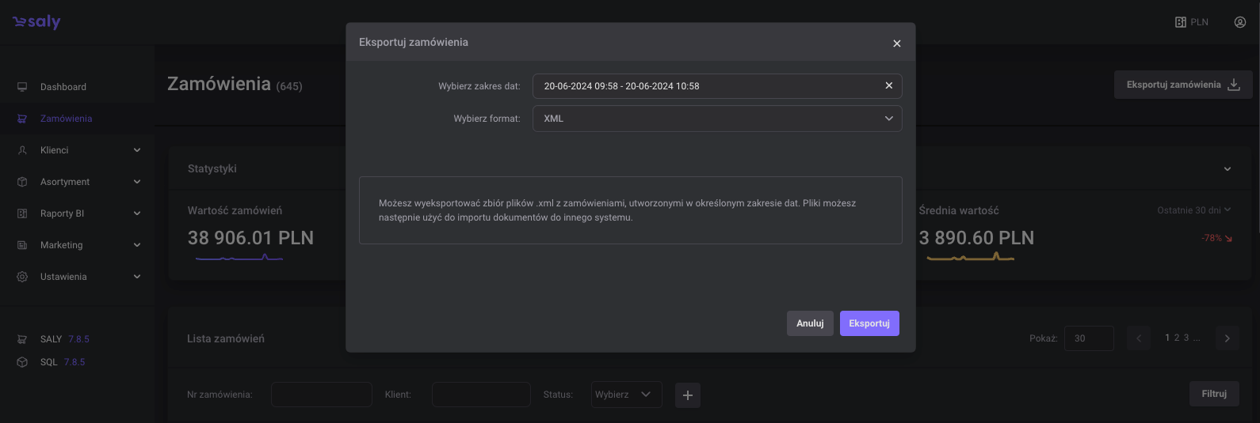Open Dashboard from the sidebar
Image resolution: width=1260 pixels, height=423 pixels.
[63, 87]
